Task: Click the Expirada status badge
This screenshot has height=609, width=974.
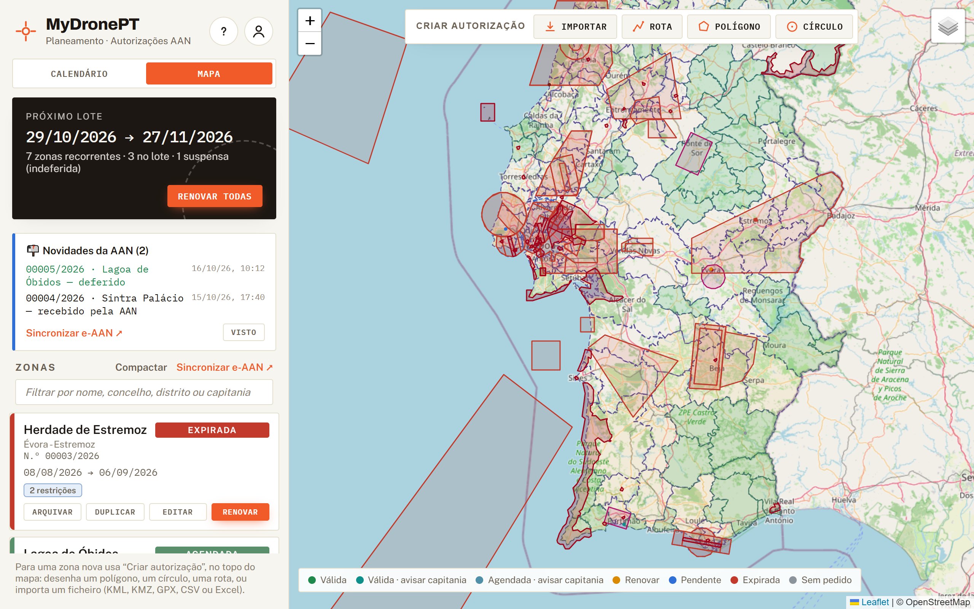Action: click(x=212, y=430)
